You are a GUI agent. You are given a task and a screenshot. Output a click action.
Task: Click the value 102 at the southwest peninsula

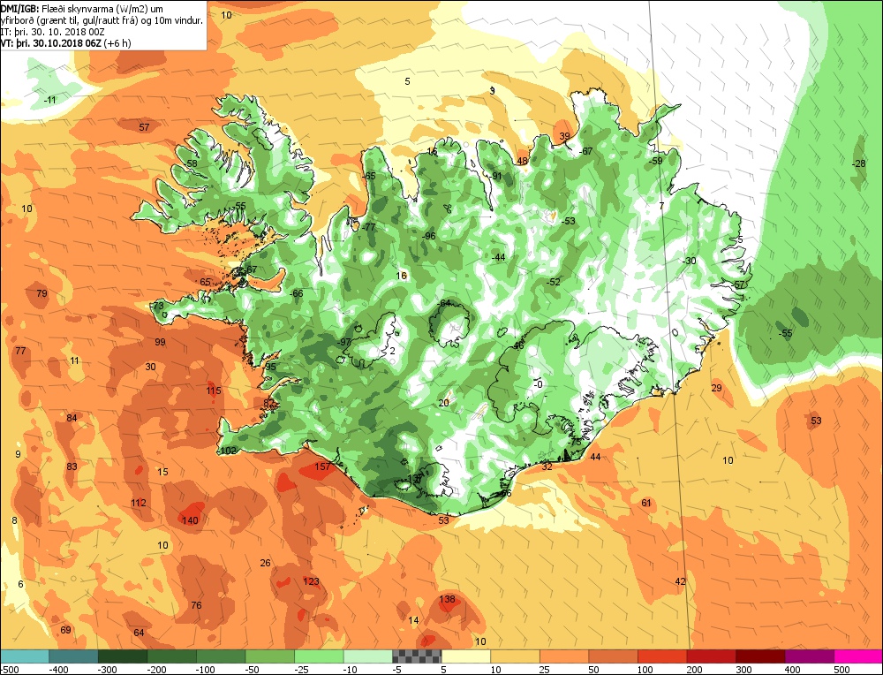point(228,451)
